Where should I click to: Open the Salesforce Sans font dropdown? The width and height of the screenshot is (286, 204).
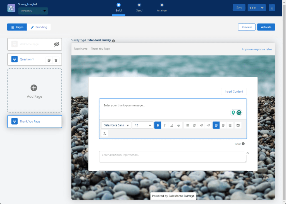(116, 125)
